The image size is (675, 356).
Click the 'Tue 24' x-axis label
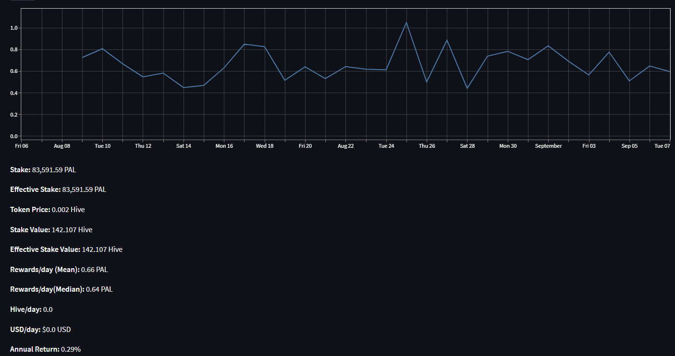coord(386,146)
